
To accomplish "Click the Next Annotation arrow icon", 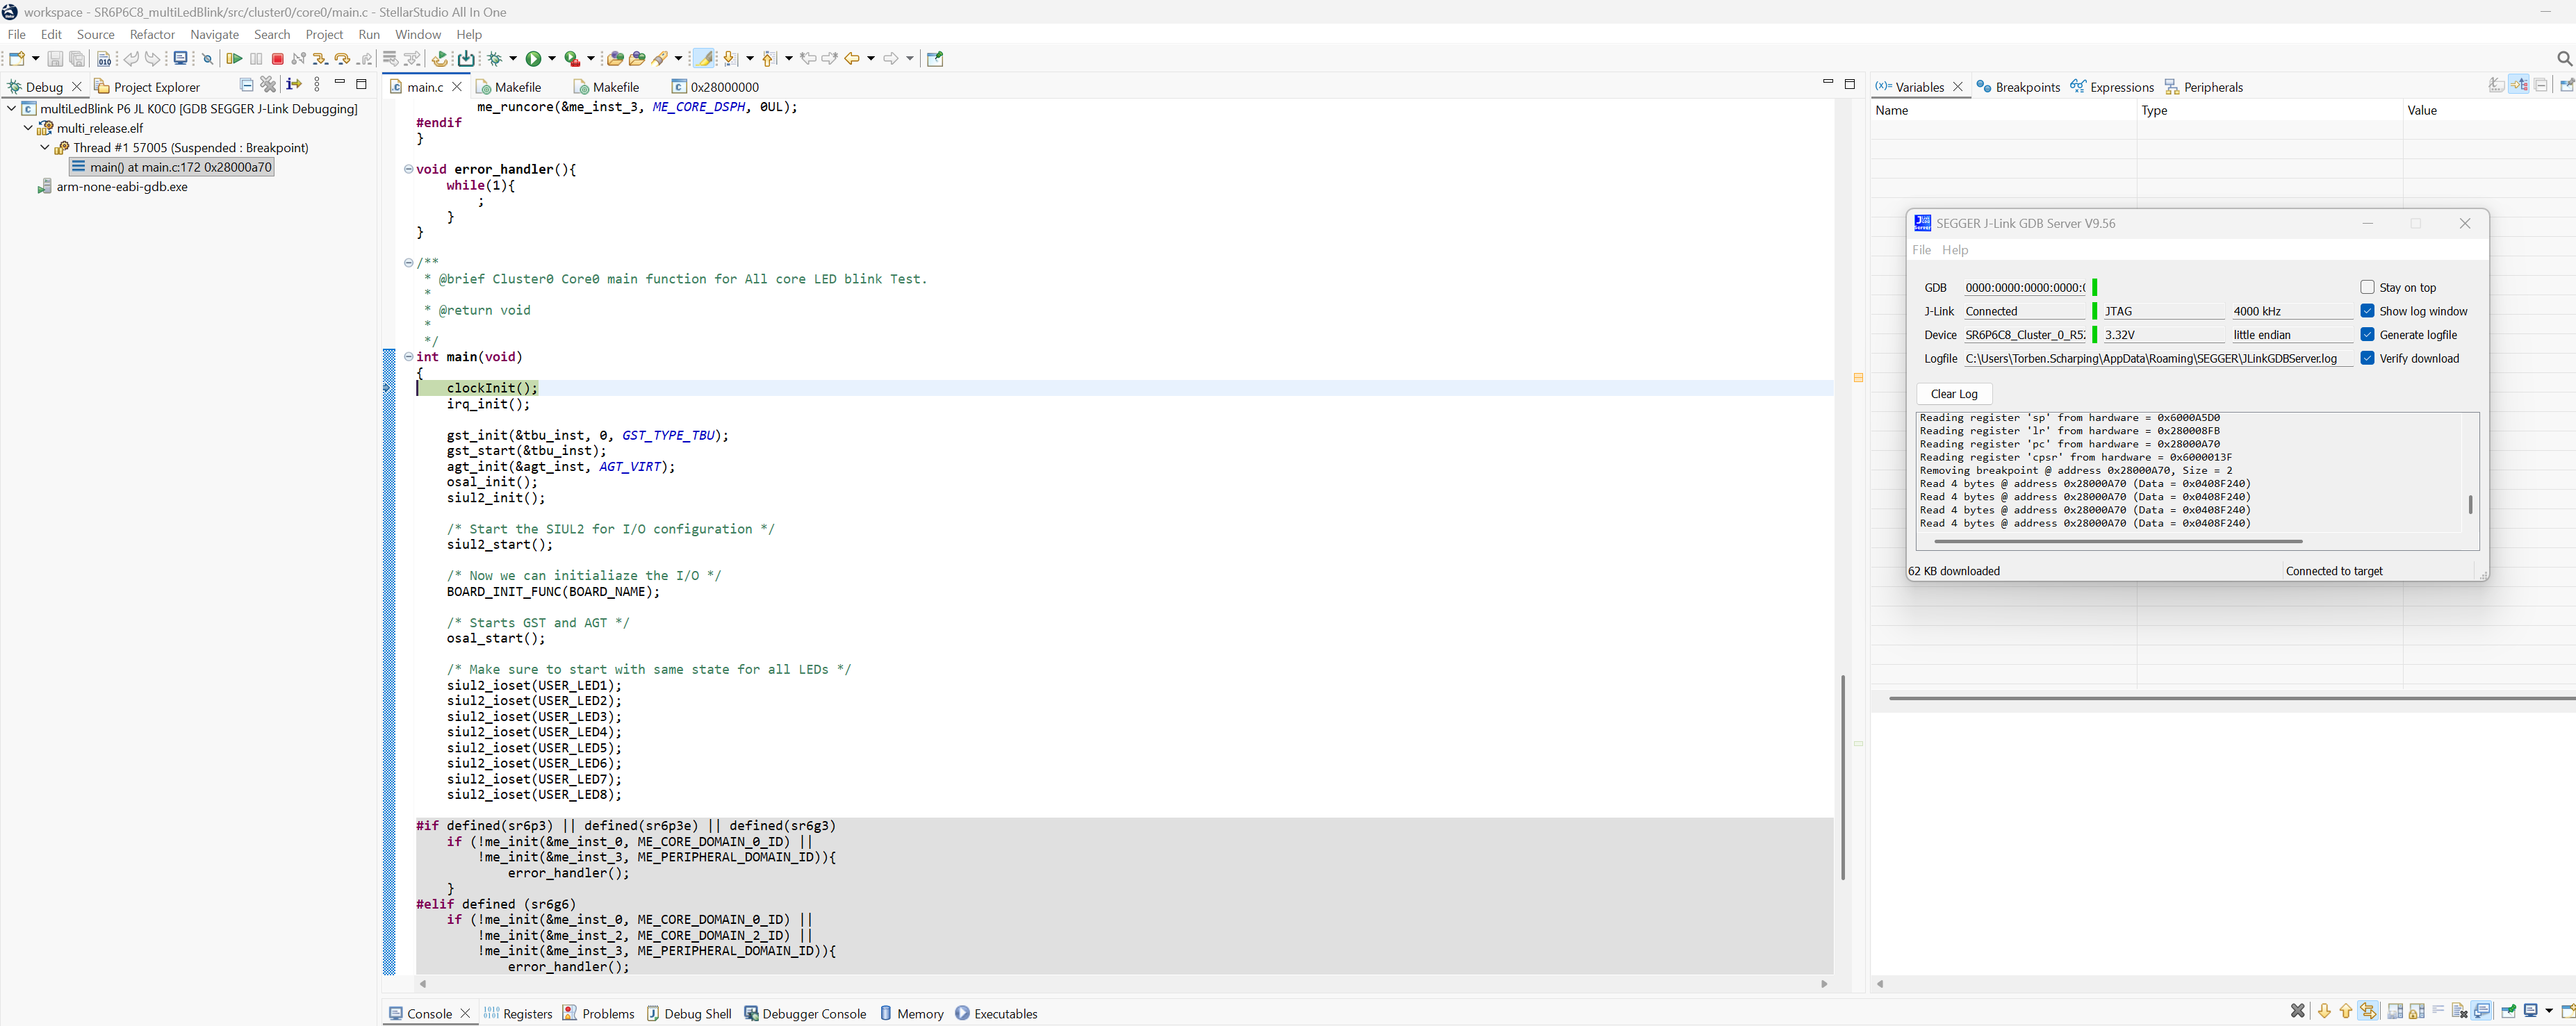I will tap(730, 59).
